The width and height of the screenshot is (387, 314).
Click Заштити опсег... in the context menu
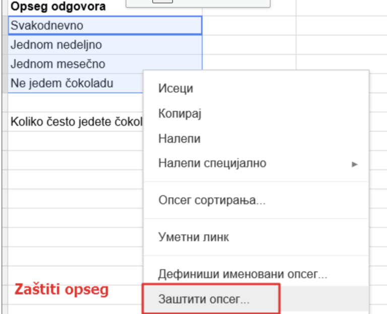coord(204,299)
